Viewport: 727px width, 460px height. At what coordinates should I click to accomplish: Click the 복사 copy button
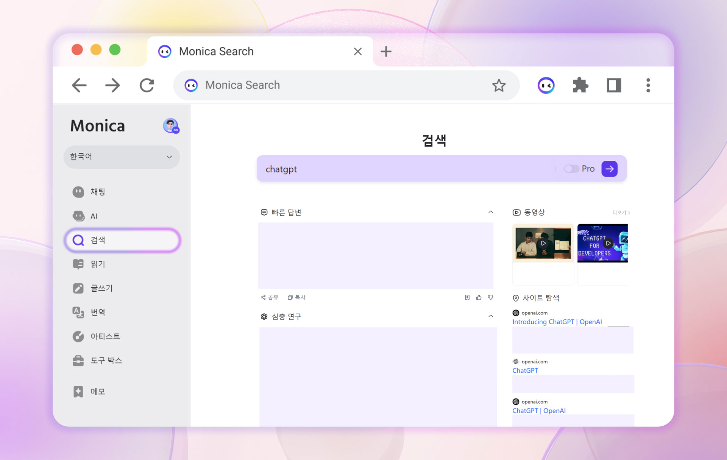tap(296, 298)
